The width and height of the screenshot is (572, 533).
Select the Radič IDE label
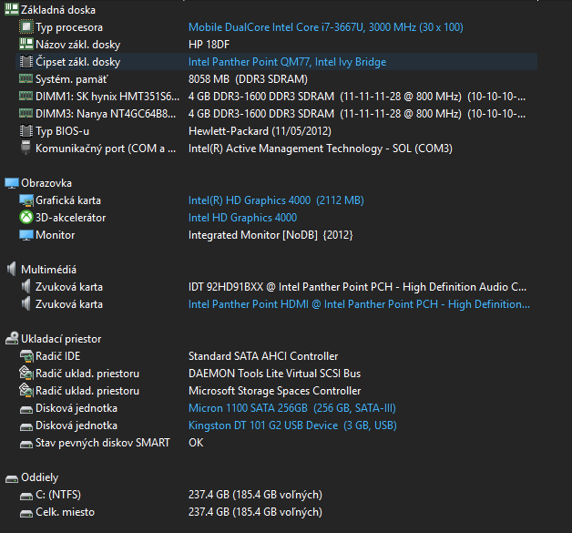tap(57, 356)
